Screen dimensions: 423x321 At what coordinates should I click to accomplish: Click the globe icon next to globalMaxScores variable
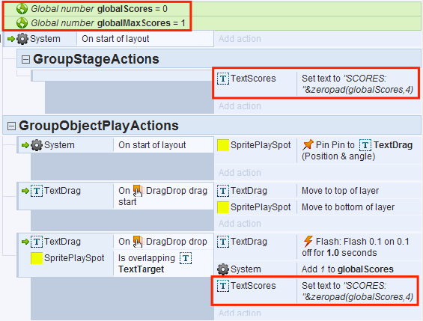[x=22, y=23]
